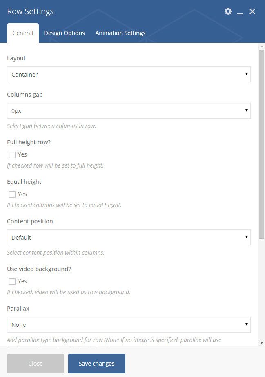Click the Row Settings title text

(x=31, y=11)
